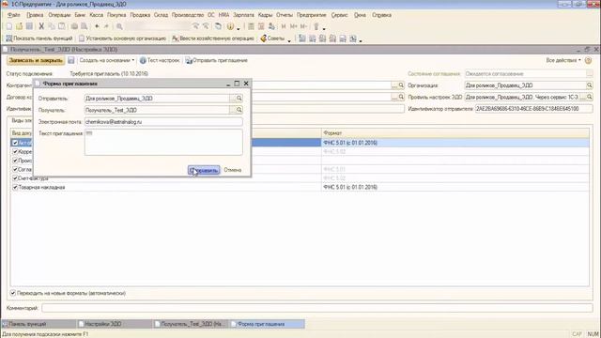Switch to Панель функций window tab

pyautogui.click(x=39, y=324)
